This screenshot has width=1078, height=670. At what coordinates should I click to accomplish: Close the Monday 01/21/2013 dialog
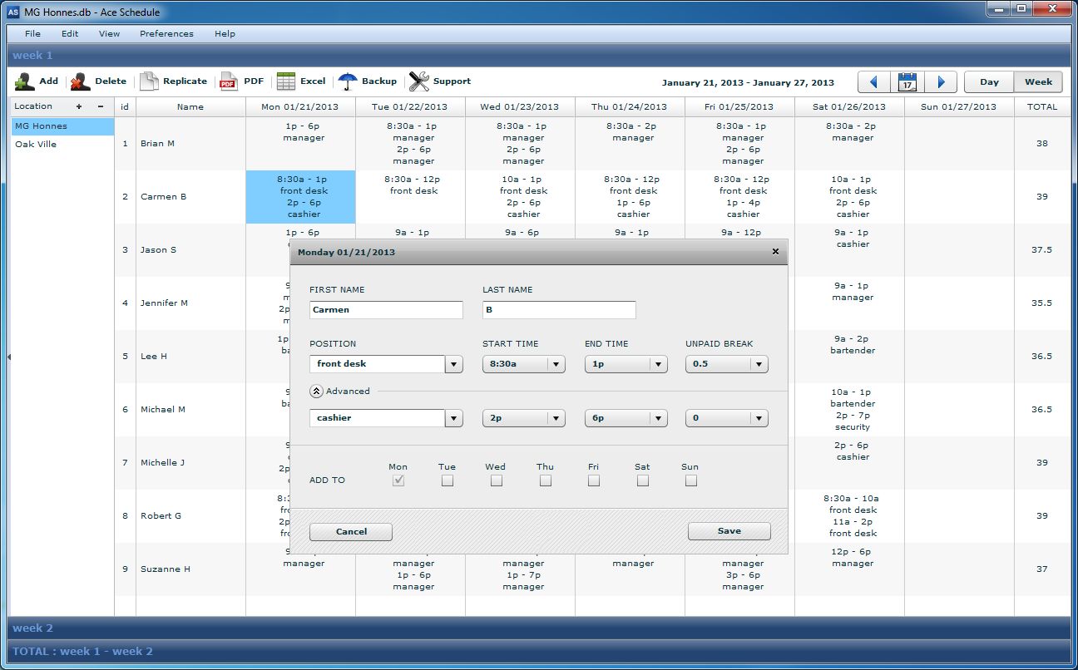coord(775,252)
